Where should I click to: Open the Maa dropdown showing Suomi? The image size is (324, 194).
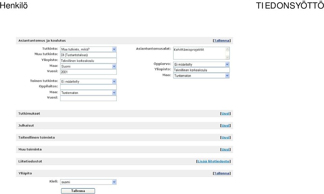click(x=88, y=66)
